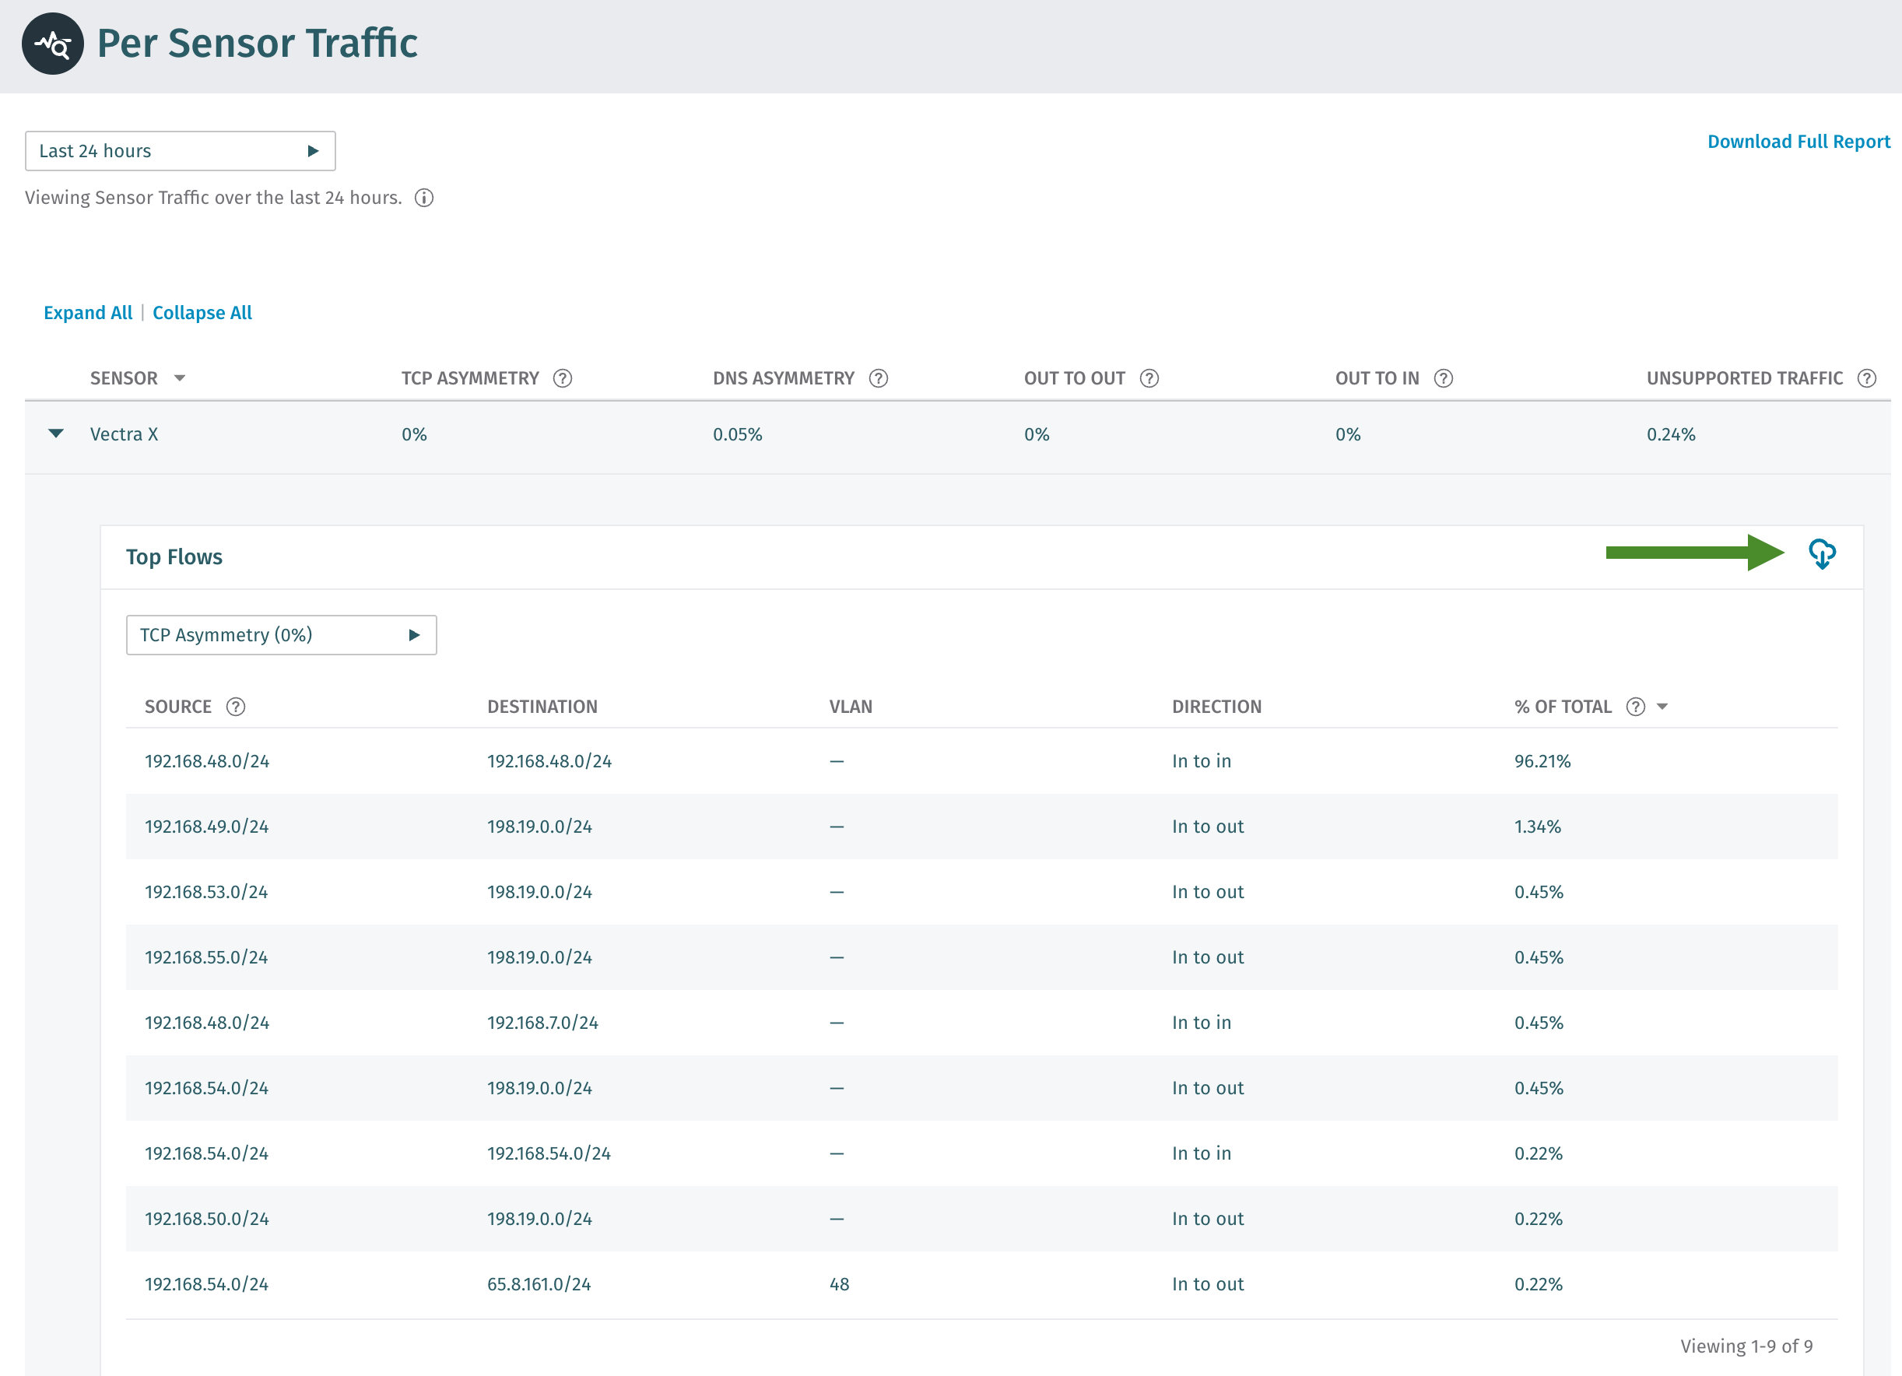
Task: Click the Collapse All link
Action: click(x=202, y=312)
